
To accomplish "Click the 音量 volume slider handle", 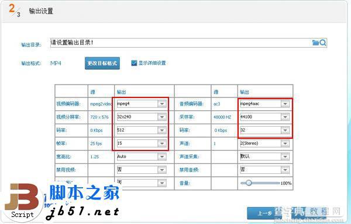I will click(249, 183).
